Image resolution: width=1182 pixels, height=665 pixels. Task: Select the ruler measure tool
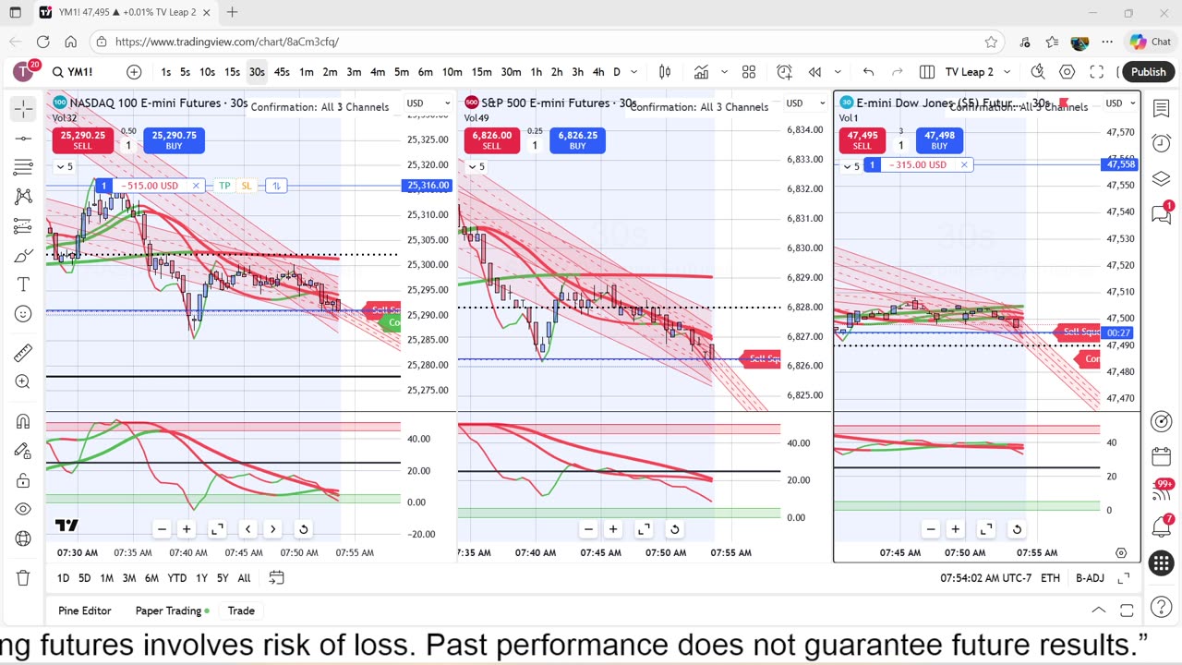click(x=23, y=353)
